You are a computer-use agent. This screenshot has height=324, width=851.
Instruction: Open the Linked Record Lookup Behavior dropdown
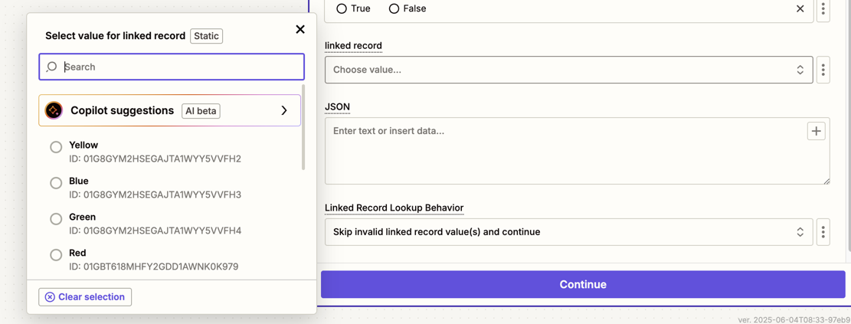coord(568,232)
